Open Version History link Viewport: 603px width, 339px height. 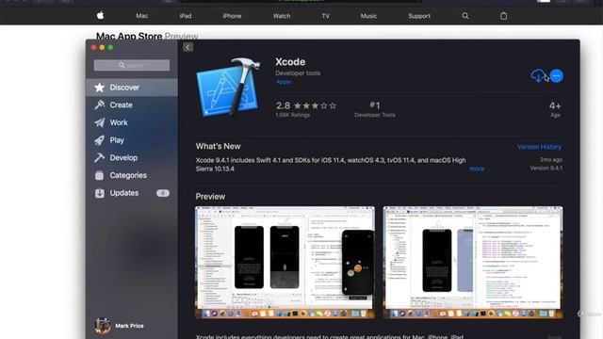tap(539, 147)
